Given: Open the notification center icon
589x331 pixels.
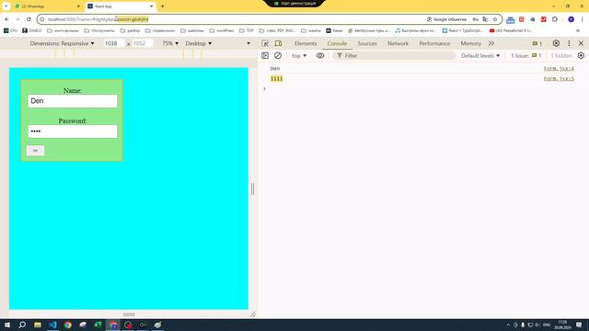Looking at the screenshot, I should pos(579,325).
